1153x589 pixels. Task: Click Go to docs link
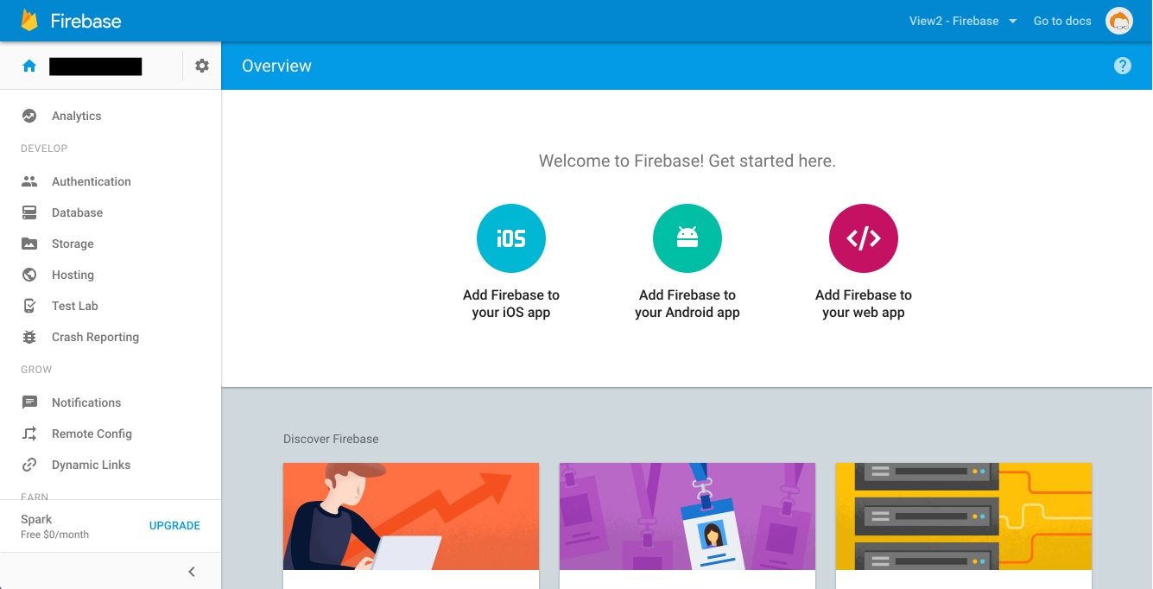click(x=1062, y=21)
